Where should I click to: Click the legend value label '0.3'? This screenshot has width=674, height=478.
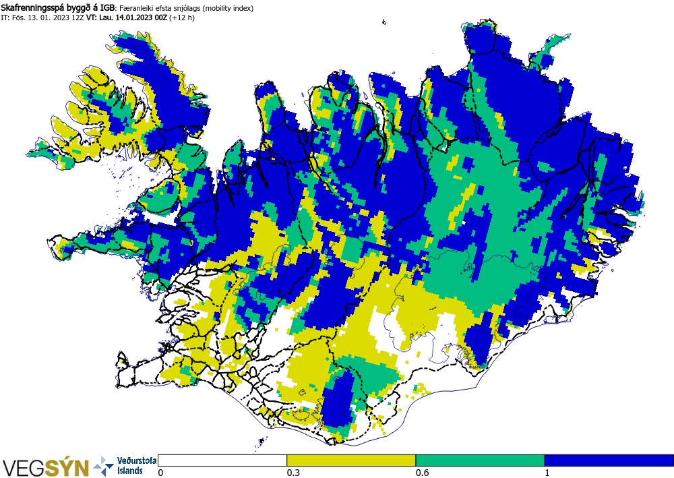click(x=293, y=473)
